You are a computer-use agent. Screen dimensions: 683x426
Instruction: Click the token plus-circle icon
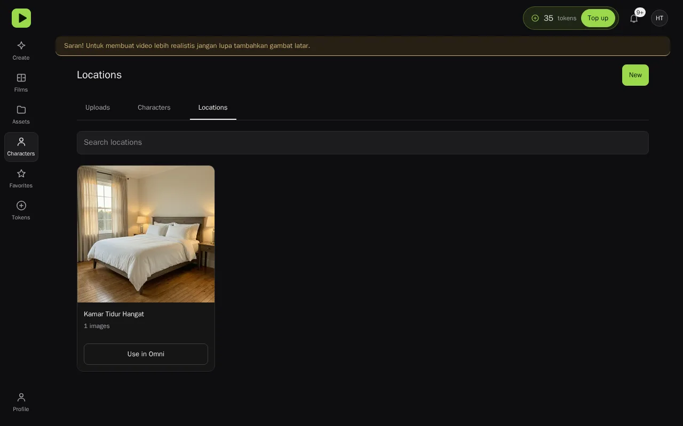(535, 18)
